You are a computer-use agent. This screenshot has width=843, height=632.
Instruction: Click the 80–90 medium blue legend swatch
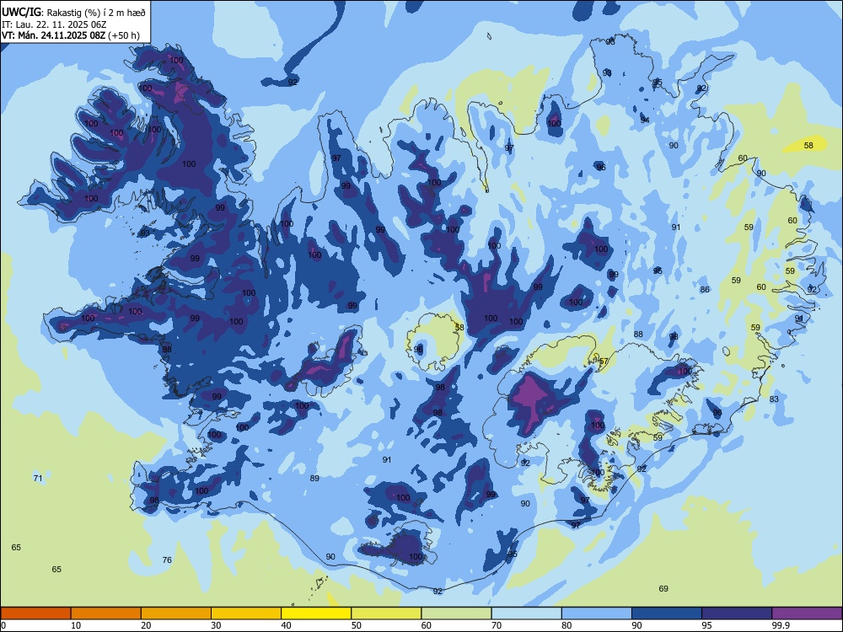[596, 613]
